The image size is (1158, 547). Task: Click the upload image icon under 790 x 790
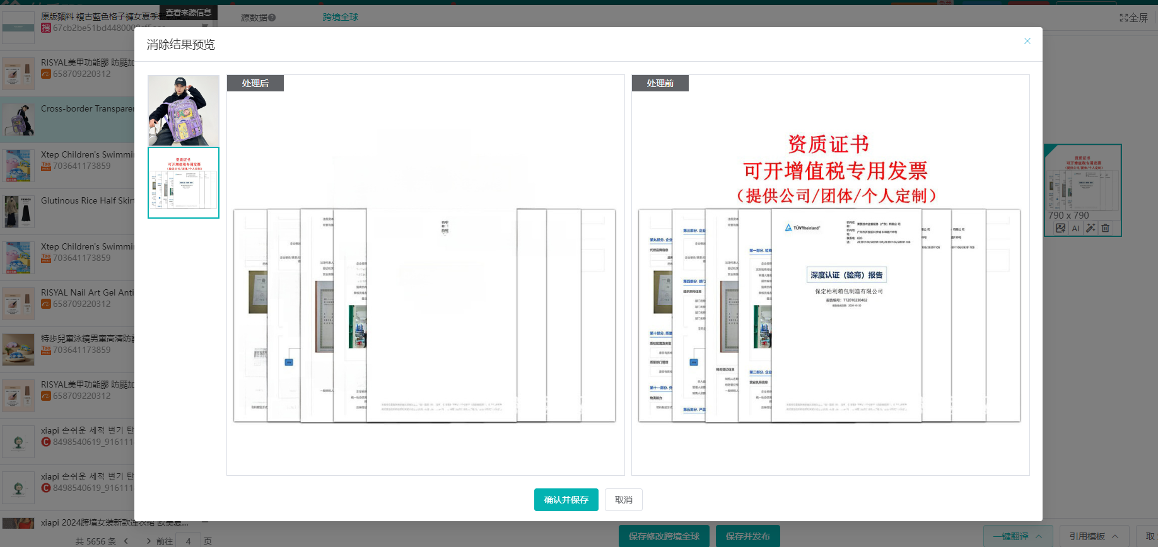(x=1060, y=228)
